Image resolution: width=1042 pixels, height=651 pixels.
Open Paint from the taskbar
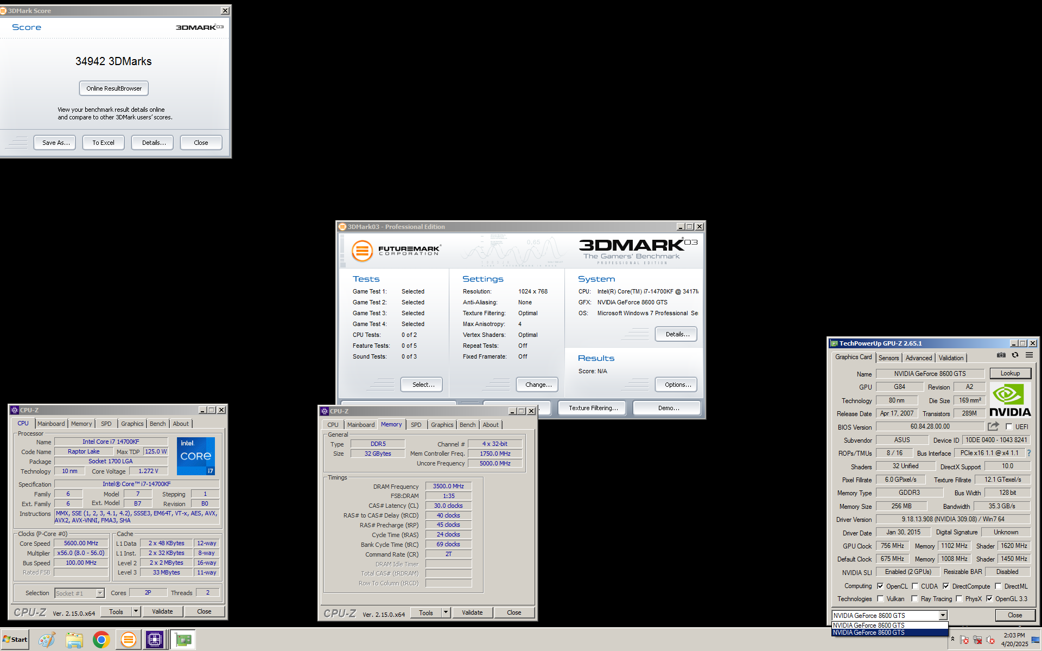47,640
